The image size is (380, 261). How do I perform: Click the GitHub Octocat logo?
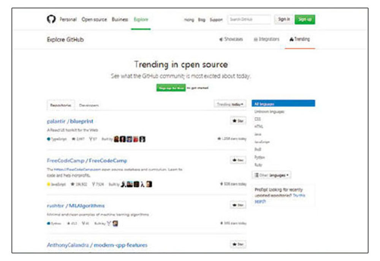[x=51, y=19]
